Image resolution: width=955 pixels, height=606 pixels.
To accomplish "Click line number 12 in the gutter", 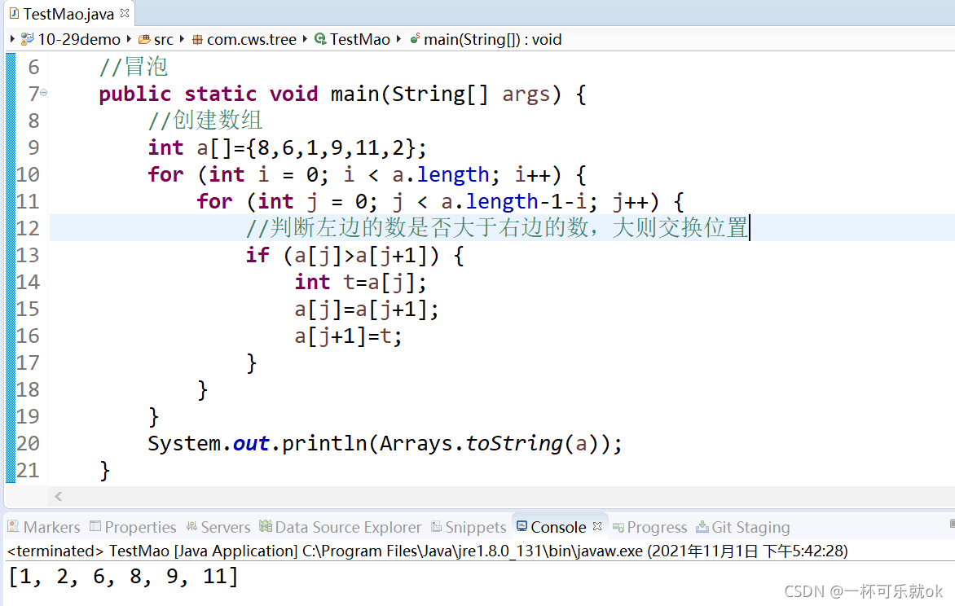I will click(x=28, y=228).
